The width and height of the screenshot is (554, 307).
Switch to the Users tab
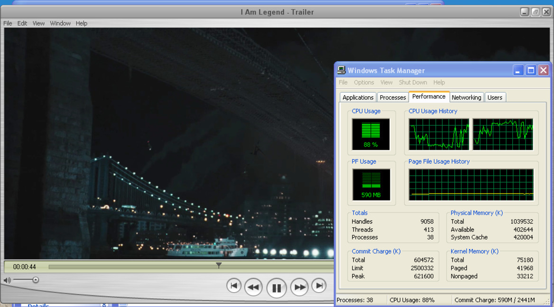[x=495, y=97]
